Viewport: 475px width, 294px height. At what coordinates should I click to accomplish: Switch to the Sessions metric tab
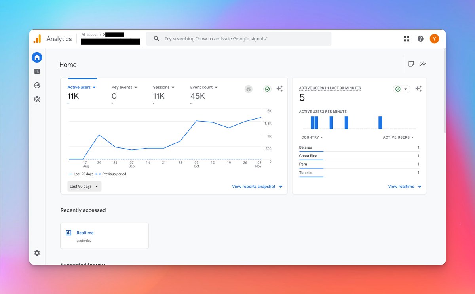(163, 87)
